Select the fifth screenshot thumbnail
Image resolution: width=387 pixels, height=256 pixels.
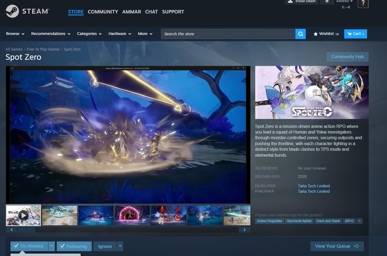[169, 215]
